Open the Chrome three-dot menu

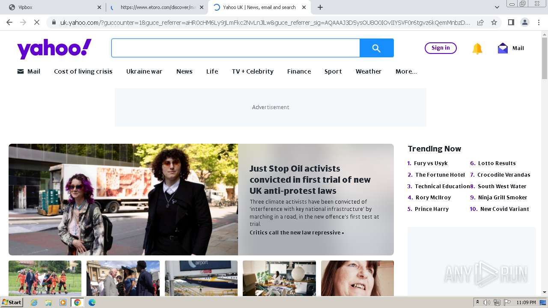tap(538, 22)
